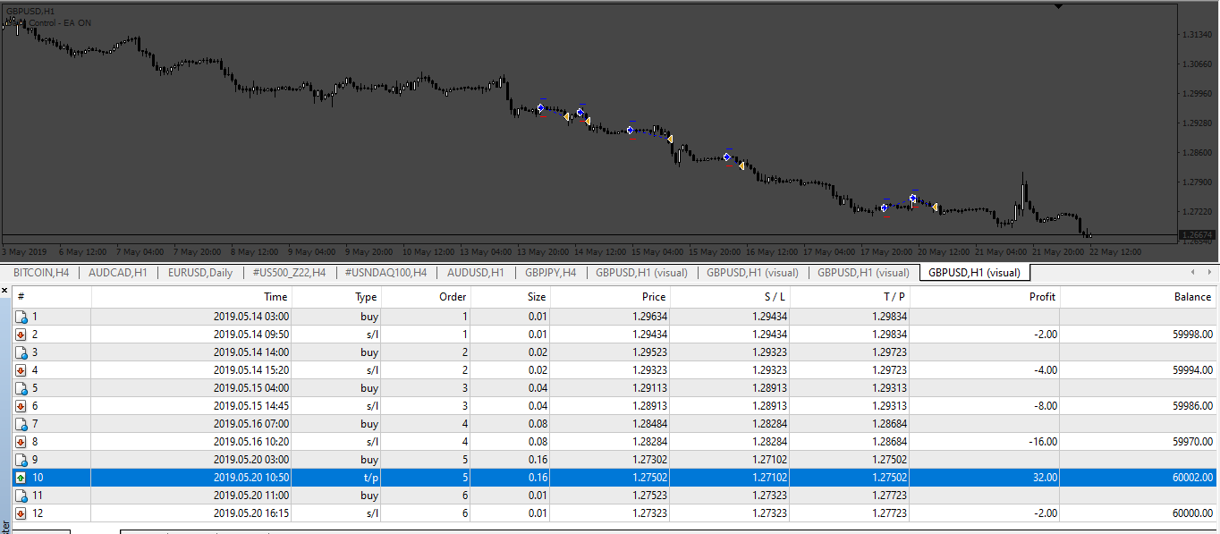Click the GBPUSD,H1 chart title label
This screenshot has height=534, width=1220.
30,11
